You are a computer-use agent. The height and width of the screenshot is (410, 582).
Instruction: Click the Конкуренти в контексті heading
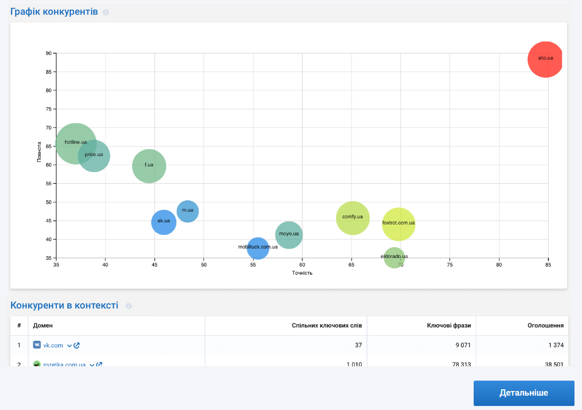pyautogui.click(x=64, y=305)
